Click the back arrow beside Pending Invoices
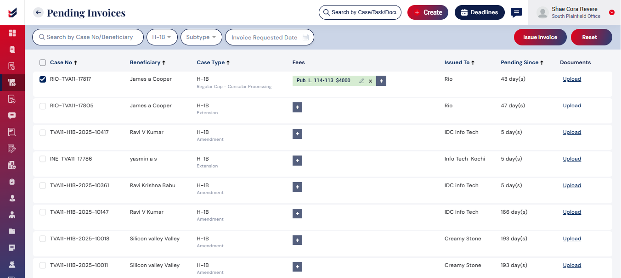Viewport: 621px width, 278px height. [x=38, y=12]
